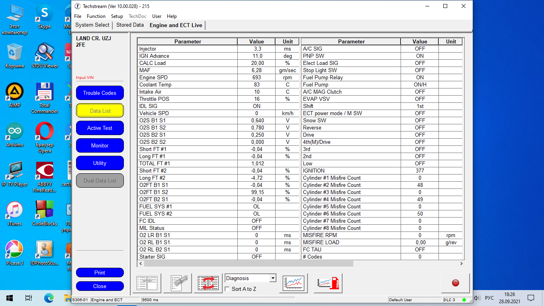Click the Print button

tap(100, 273)
